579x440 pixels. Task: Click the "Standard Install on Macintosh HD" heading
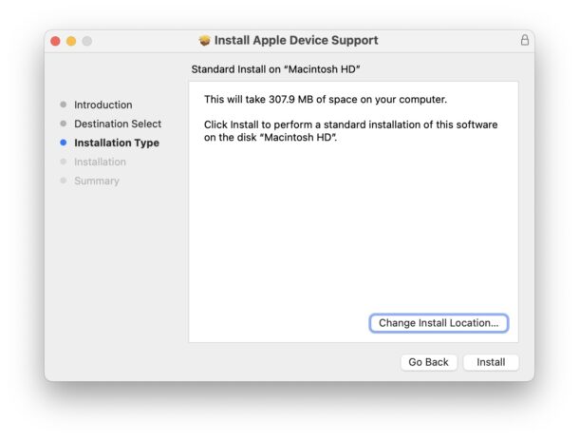[275, 69]
